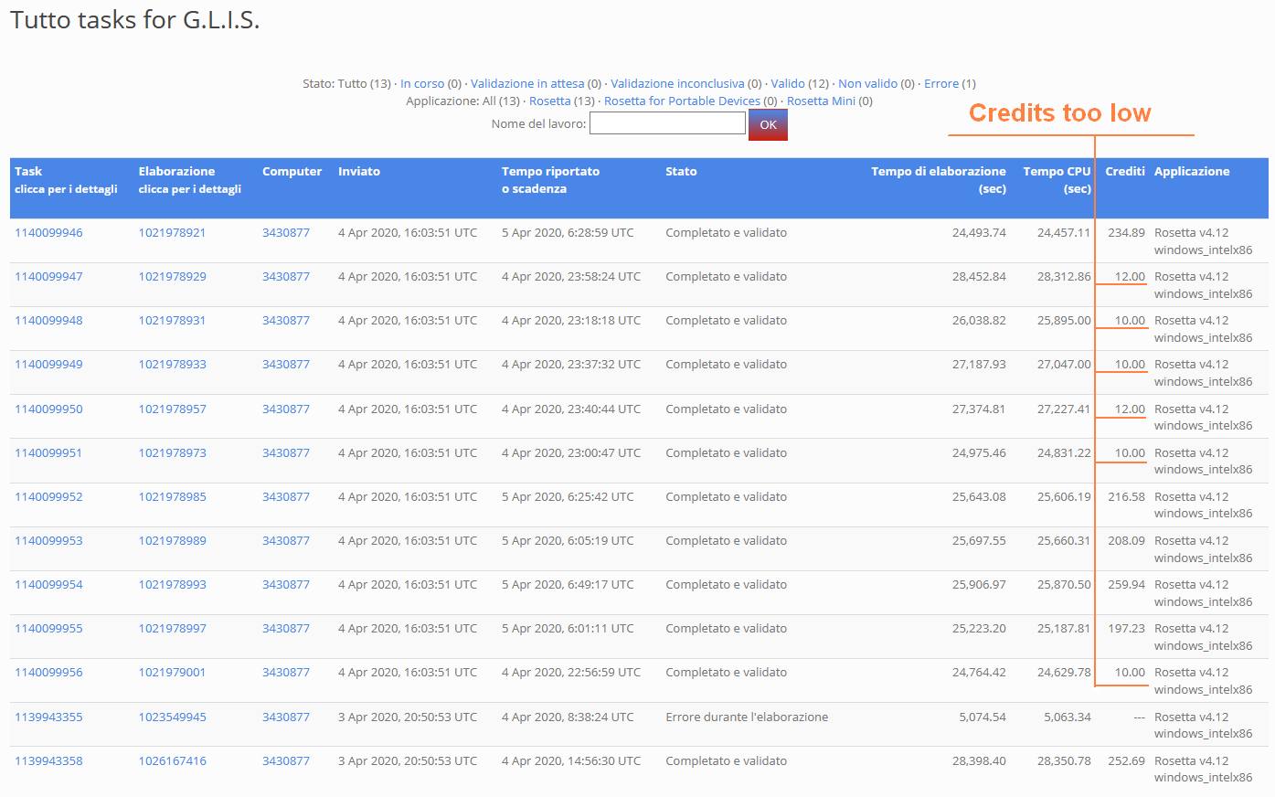Screen dimensions: 1275x797
Task: Filter by Validazione inconclusiva
Action: click(677, 83)
